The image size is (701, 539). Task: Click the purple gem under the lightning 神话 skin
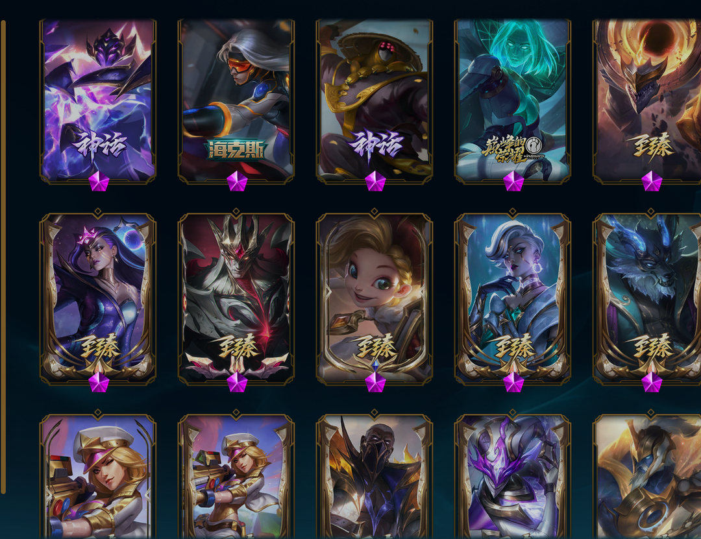[x=99, y=182]
